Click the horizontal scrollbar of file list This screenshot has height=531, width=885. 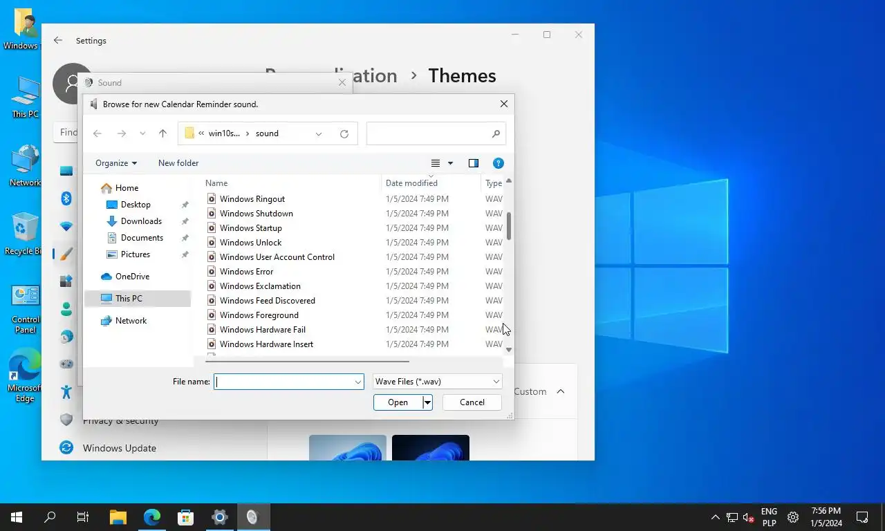[308, 361]
